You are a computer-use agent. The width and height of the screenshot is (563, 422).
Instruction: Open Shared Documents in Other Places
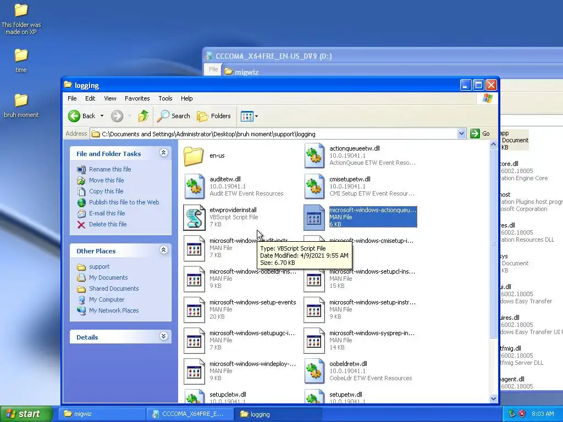coord(114,288)
